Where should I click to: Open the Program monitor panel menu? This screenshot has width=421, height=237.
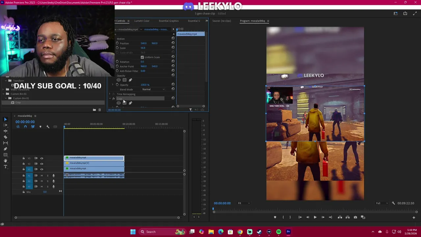click(268, 21)
